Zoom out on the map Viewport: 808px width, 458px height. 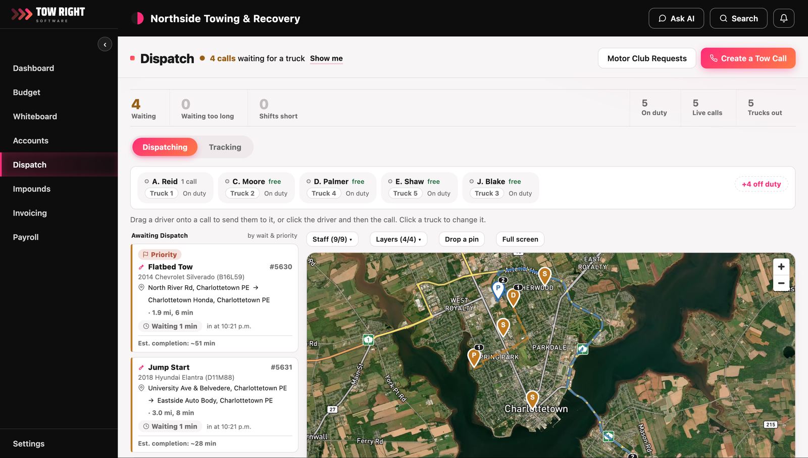pyautogui.click(x=781, y=283)
